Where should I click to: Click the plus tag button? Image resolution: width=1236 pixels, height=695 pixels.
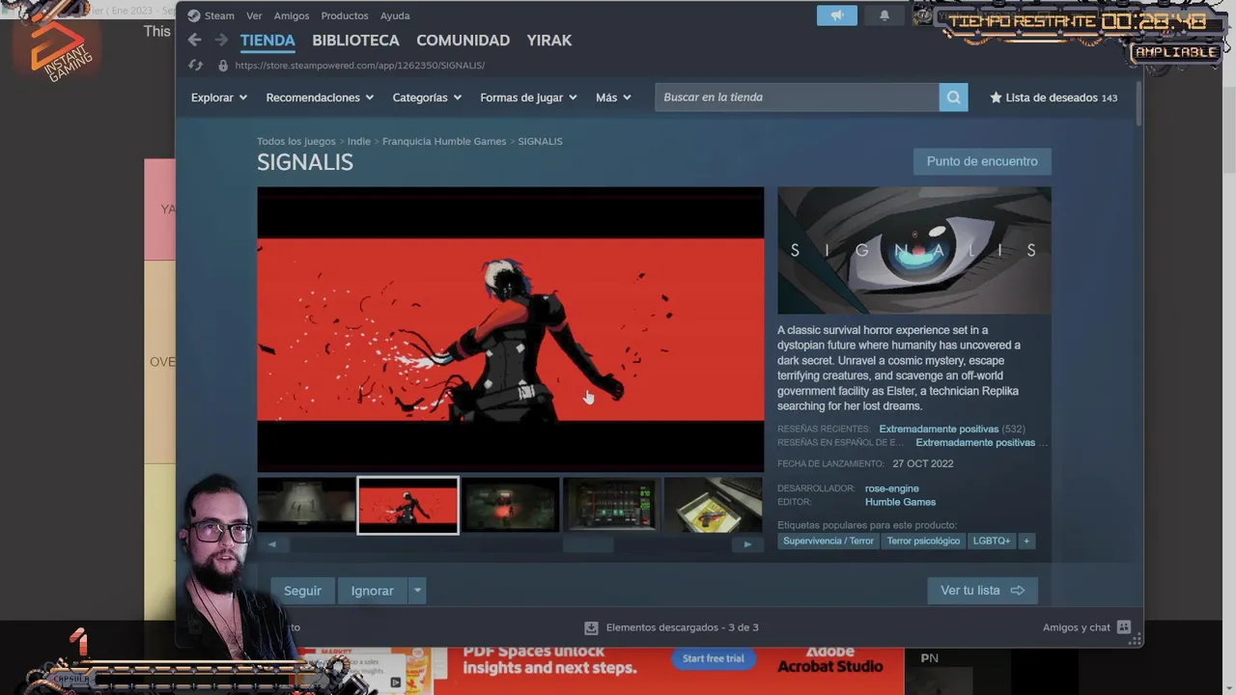click(1026, 541)
